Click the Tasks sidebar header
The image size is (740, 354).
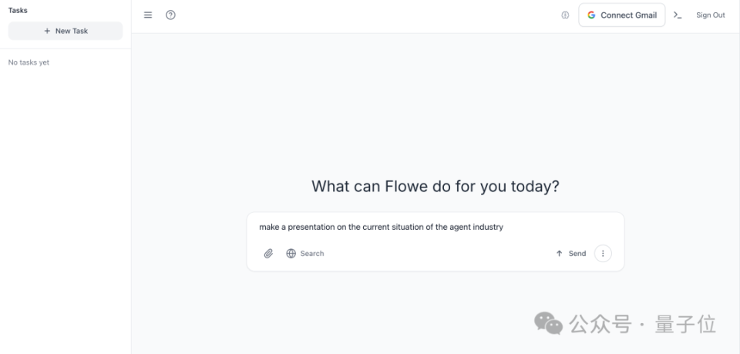[18, 10]
